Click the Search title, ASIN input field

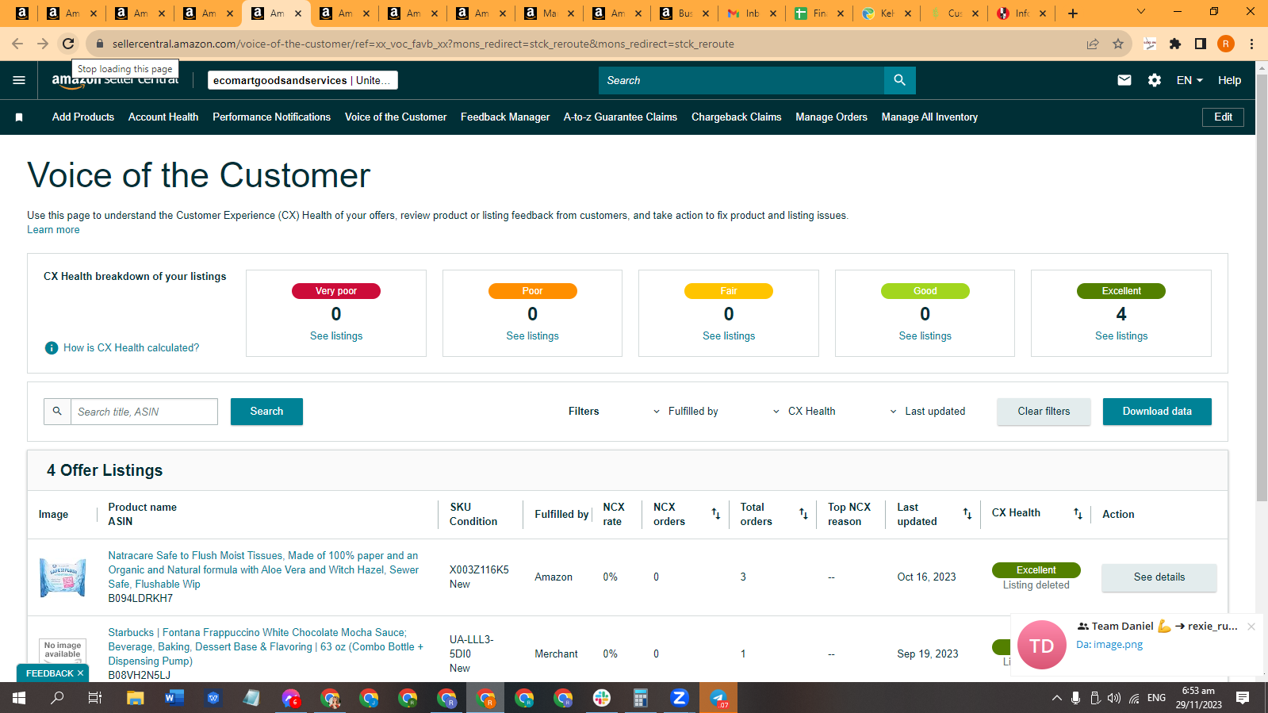(x=144, y=412)
